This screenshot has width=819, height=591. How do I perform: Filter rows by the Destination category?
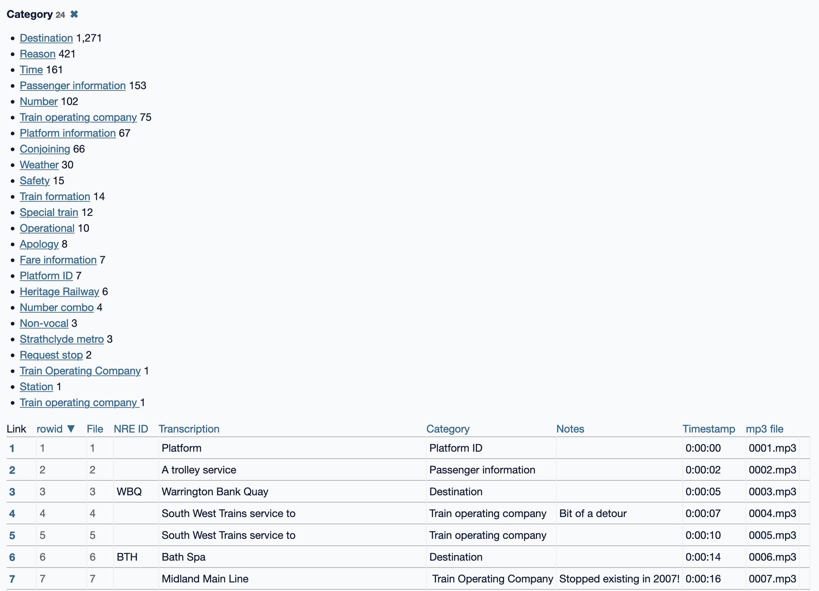pos(46,38)
